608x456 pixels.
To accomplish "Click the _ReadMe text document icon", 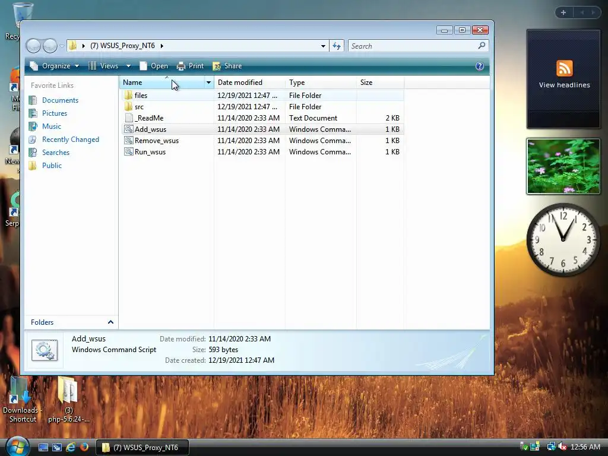I will [129, 118].
